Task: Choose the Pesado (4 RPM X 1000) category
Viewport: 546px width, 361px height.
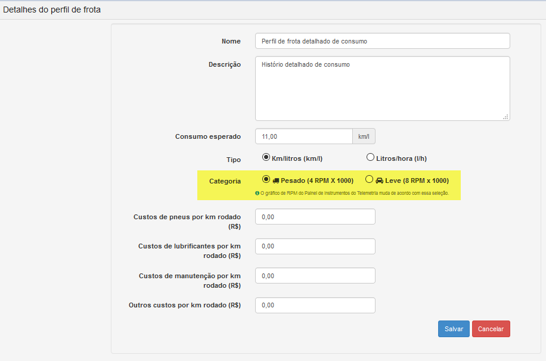Action: click(x=266, y=179)
